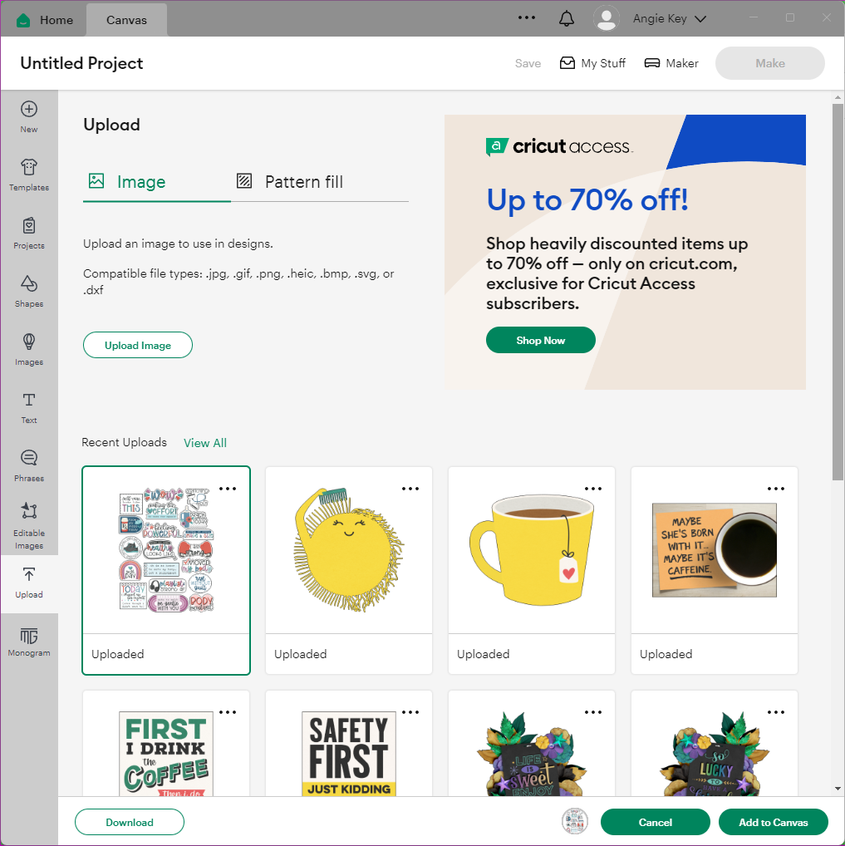The image size is (845, 846).
Task: Select the Text tool in sidebar
Action: [29, 408]
